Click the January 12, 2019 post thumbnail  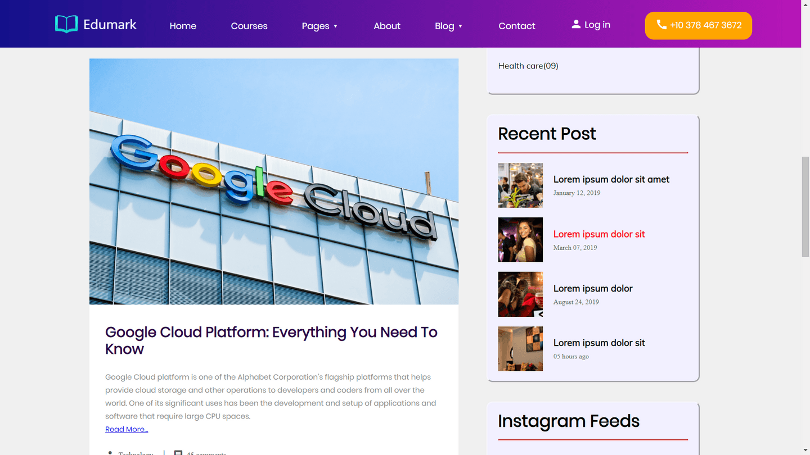tap(520, 185)
